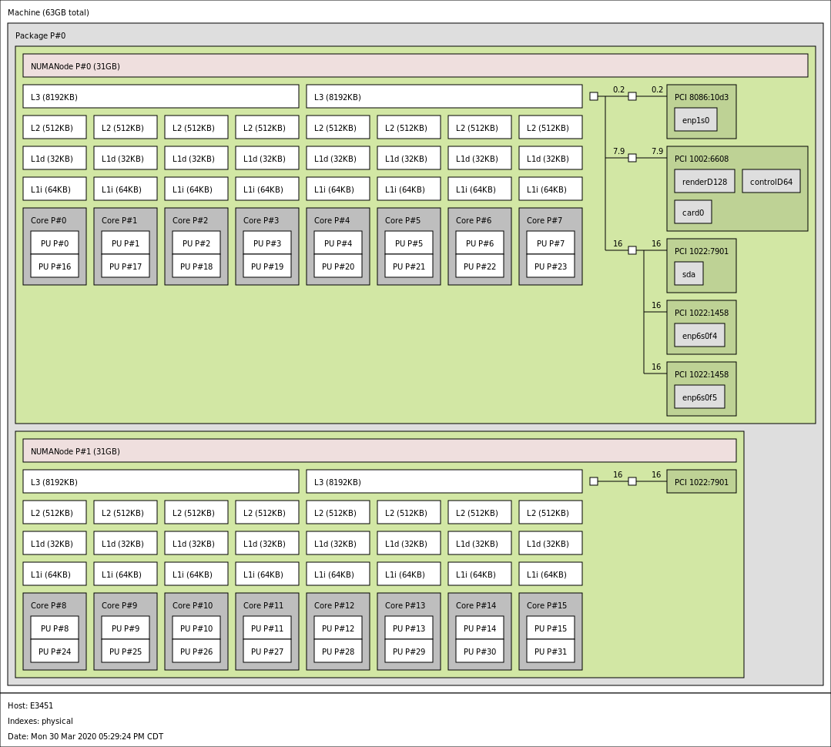Select the card0 GPU device box

tap(692, 213)
